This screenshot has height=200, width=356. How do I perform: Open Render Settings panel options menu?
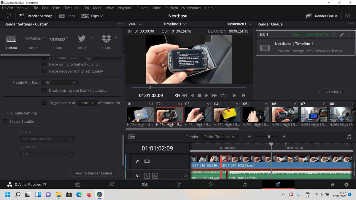(120, 24)
